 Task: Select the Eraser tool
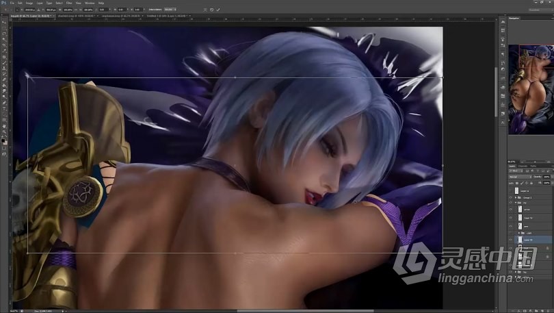click(x=4, y=79)
